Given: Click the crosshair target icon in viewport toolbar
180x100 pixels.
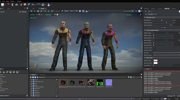Looking at the screenshot, I should click(x=80, y=11).
